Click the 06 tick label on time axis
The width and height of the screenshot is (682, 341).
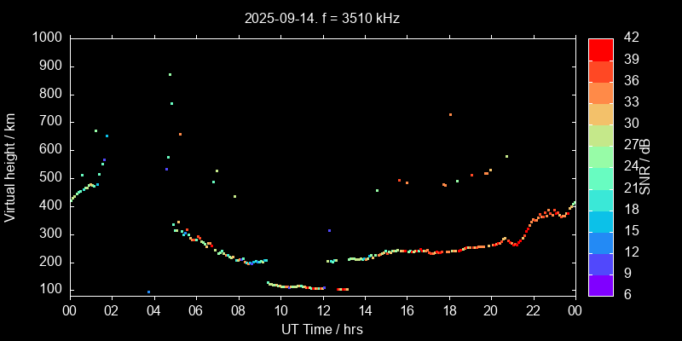point(196,310)
